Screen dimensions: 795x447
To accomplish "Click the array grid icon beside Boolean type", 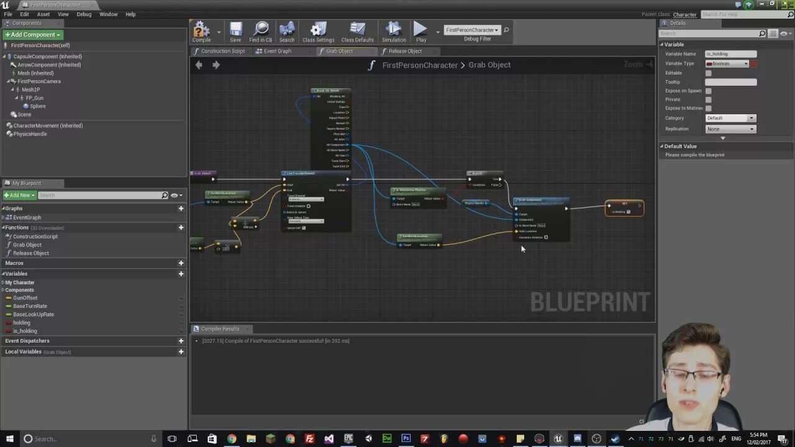I will (x=753, y=63).
